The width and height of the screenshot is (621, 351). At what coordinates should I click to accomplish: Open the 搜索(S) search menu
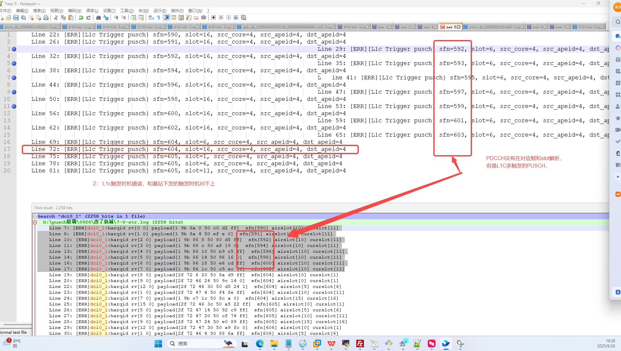[39, 11]
